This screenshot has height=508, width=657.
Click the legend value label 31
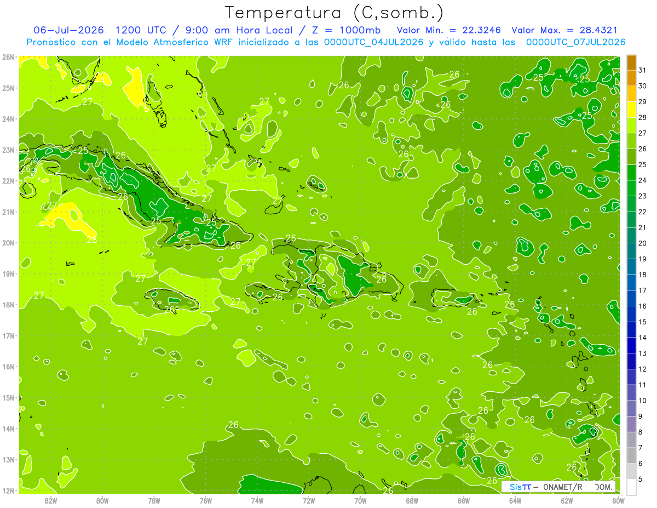click(x=642, y=70)
